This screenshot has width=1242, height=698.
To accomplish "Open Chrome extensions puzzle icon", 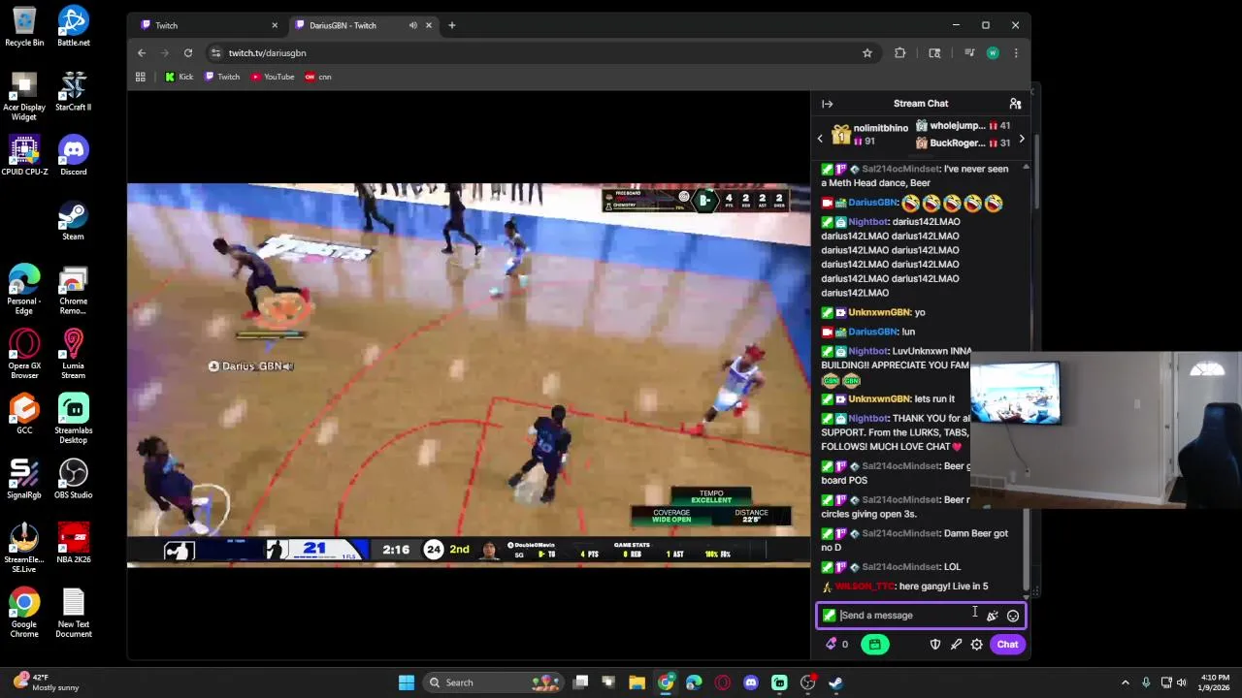I will (x=900, y=53).
